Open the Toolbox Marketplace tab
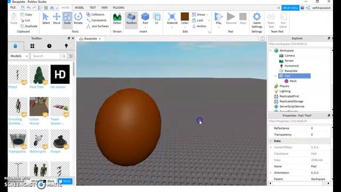 15,46
